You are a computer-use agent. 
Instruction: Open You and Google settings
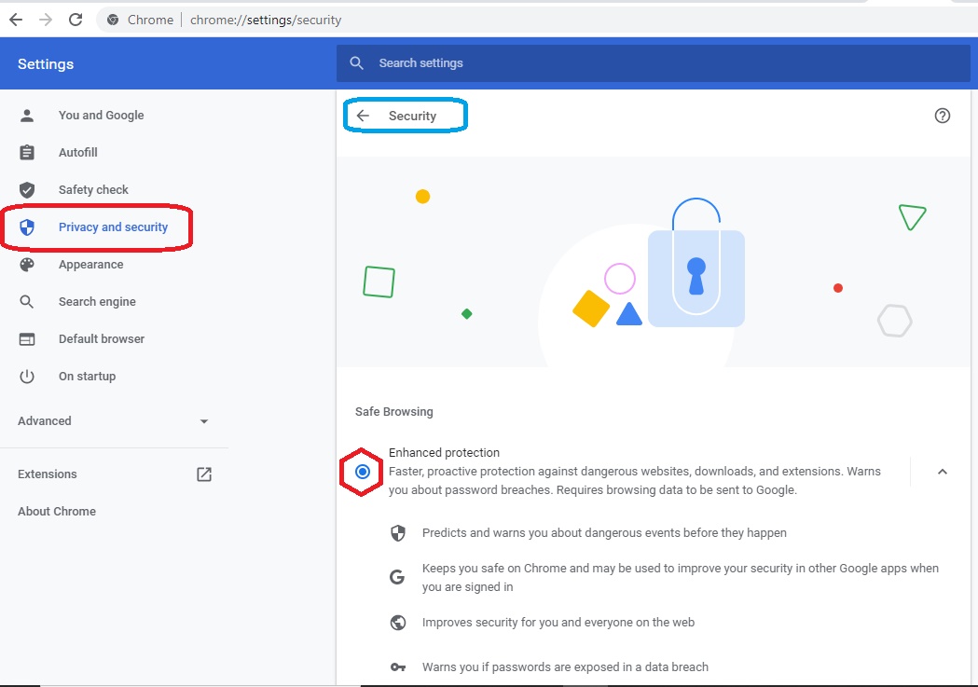(101, 116)
